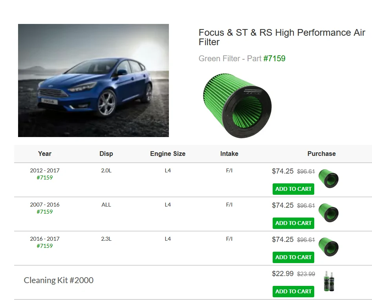The height and width of the screenshot is (300, 372).
Task: Add the 2007 - 2016 ALL filter to cart
Action: pyautogui.click(x=293, y=223)
